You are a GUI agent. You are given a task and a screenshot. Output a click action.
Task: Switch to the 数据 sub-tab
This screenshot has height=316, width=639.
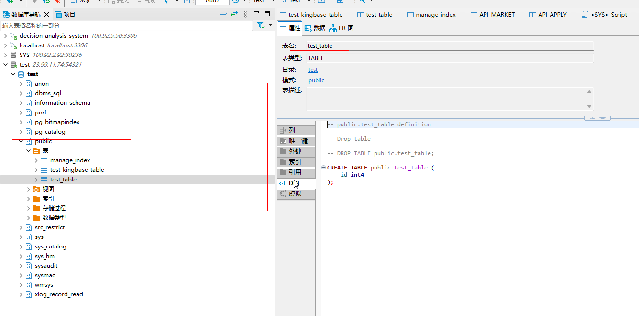pos(315,28)
